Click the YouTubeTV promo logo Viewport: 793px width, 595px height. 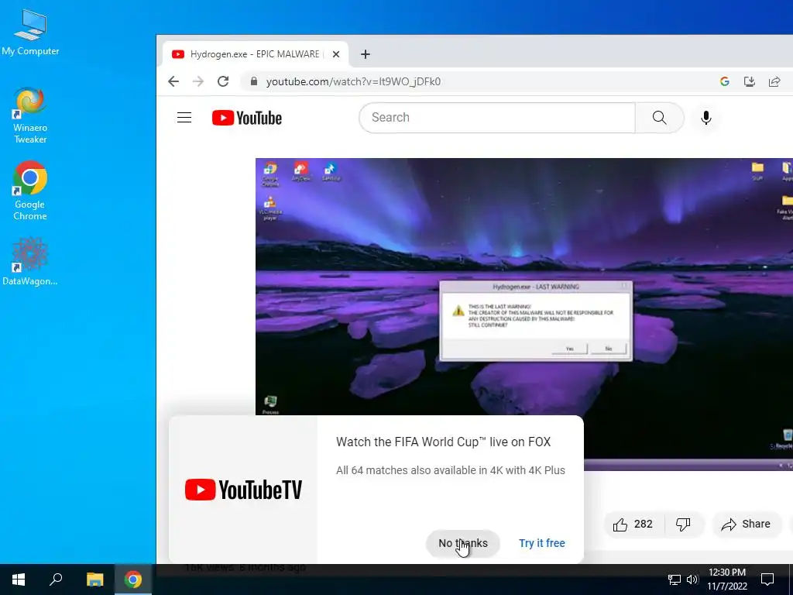click(243, 490)
